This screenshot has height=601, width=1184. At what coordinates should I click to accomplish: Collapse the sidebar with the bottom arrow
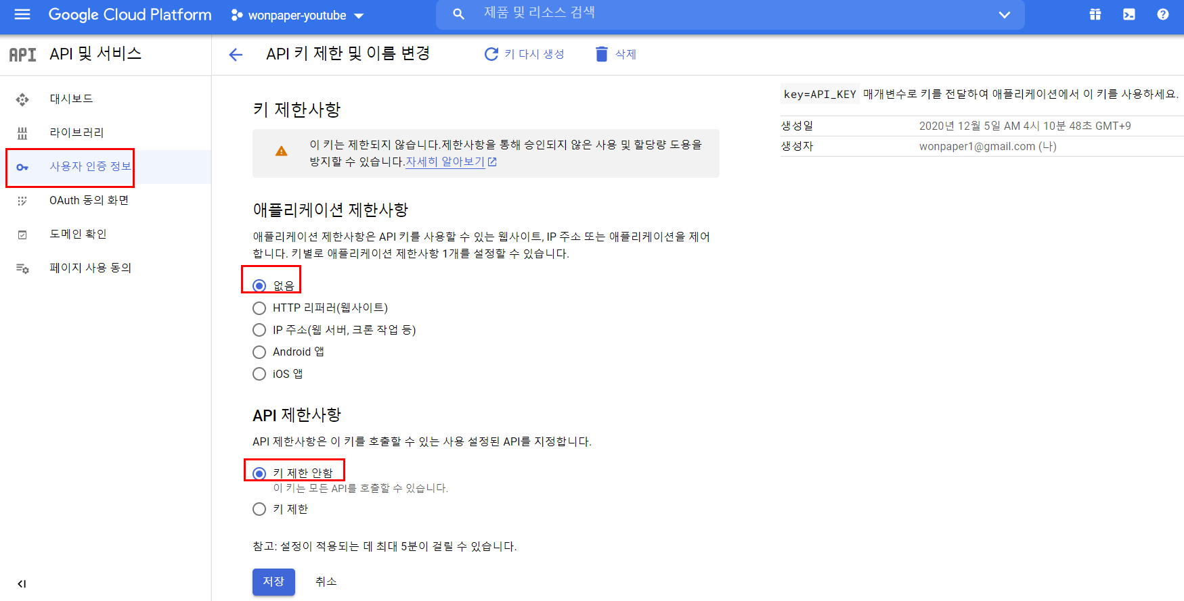click(x=22, y=583)
